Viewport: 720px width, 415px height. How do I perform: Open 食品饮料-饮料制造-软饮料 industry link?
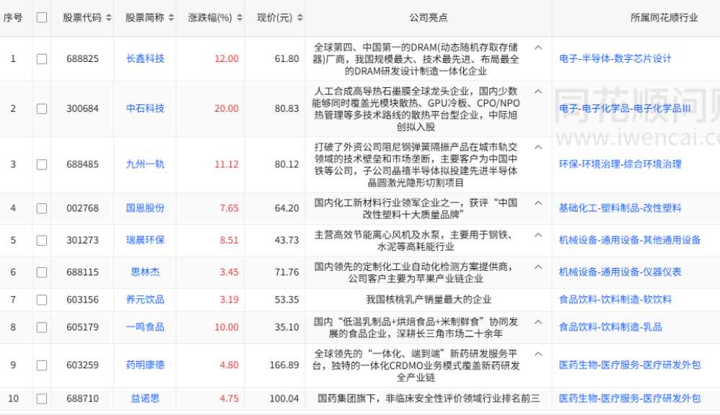point(615,300)
